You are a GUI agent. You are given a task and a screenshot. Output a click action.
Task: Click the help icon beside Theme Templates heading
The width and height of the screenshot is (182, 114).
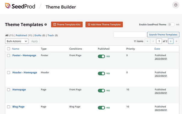[x=46, y=25]
